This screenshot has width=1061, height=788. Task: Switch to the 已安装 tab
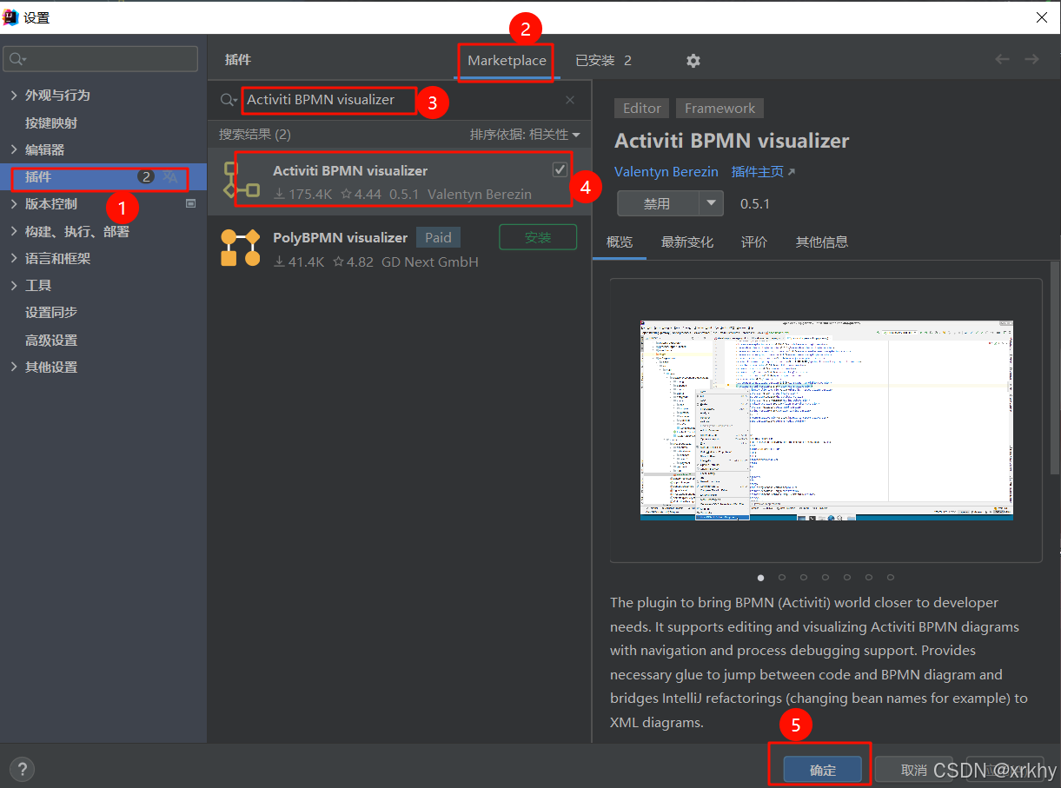pos(603,61)
